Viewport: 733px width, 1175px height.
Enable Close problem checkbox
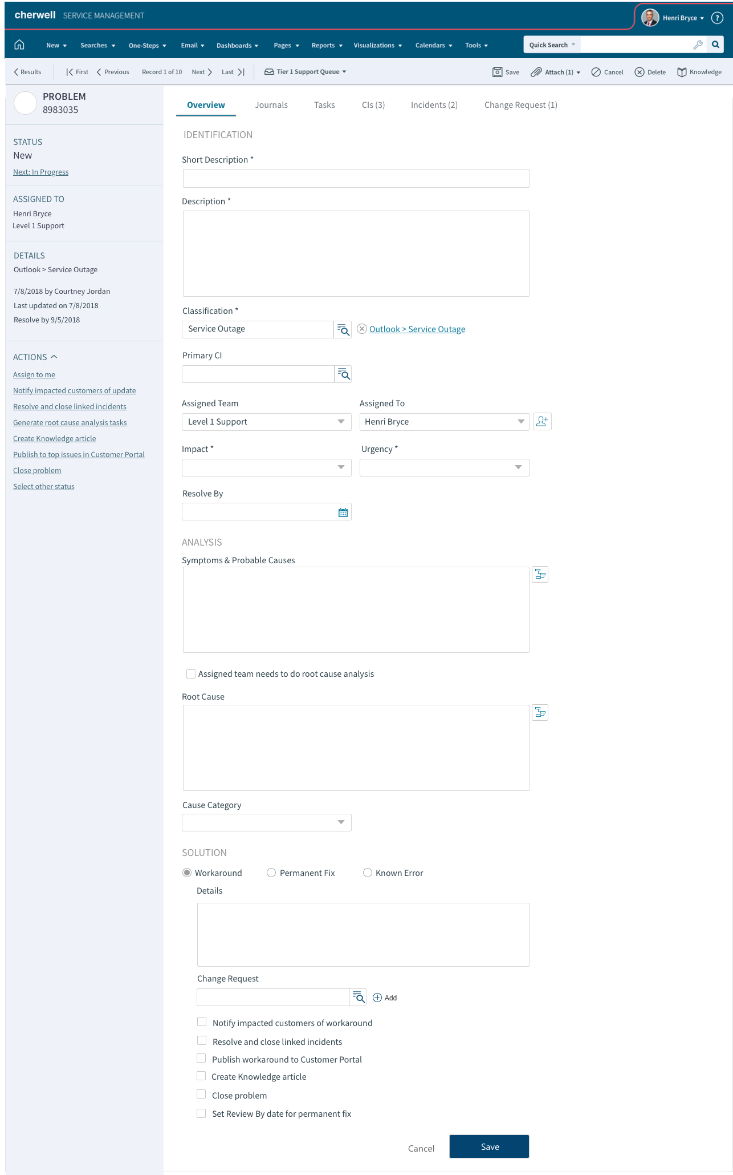(201, 1095)
